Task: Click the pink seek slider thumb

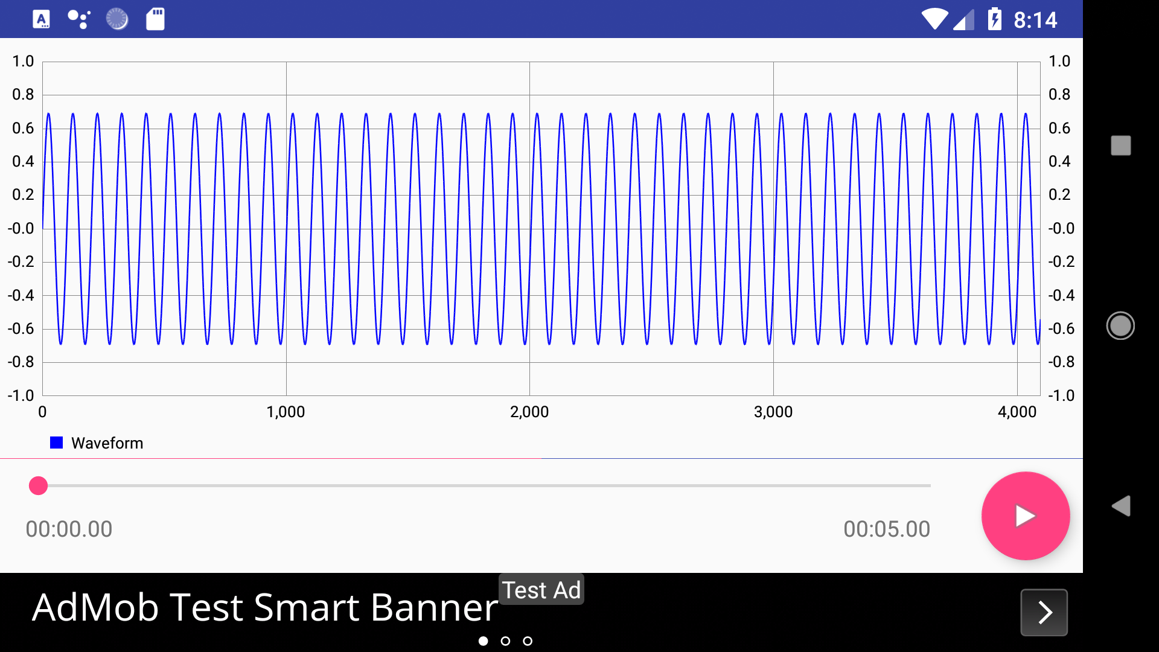Action: pos(38,485)
